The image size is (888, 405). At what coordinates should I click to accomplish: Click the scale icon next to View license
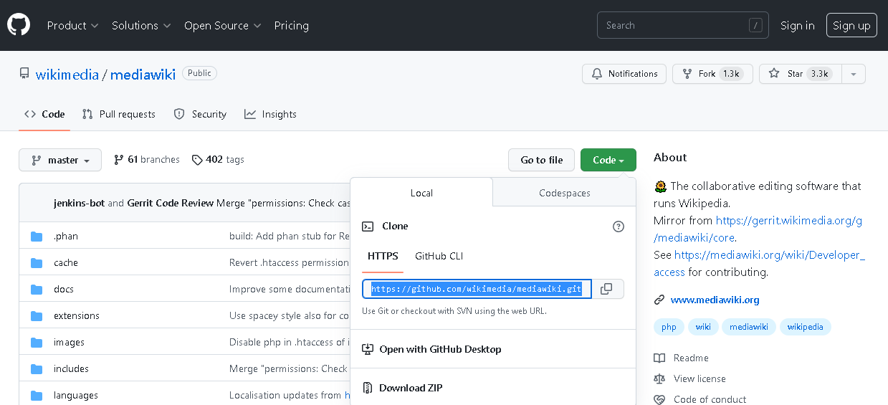(x=659, y=379)
